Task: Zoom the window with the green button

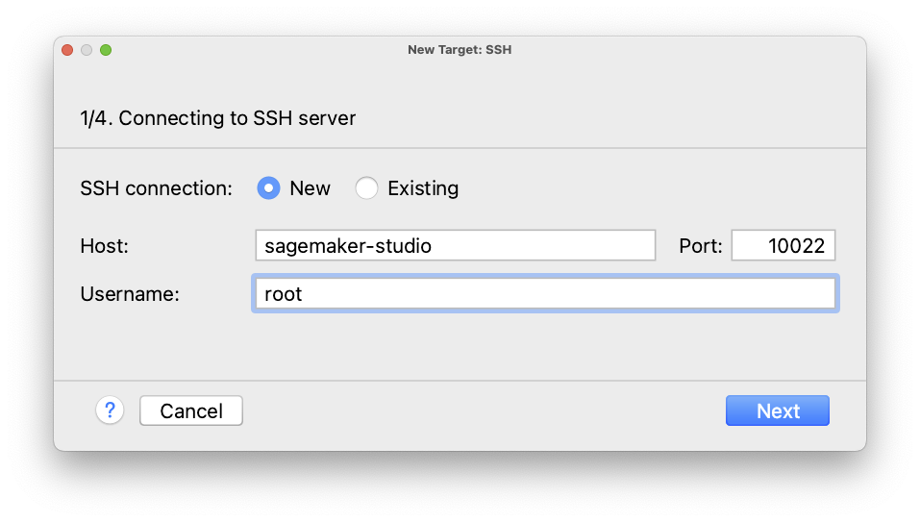Action: (106, 50)
